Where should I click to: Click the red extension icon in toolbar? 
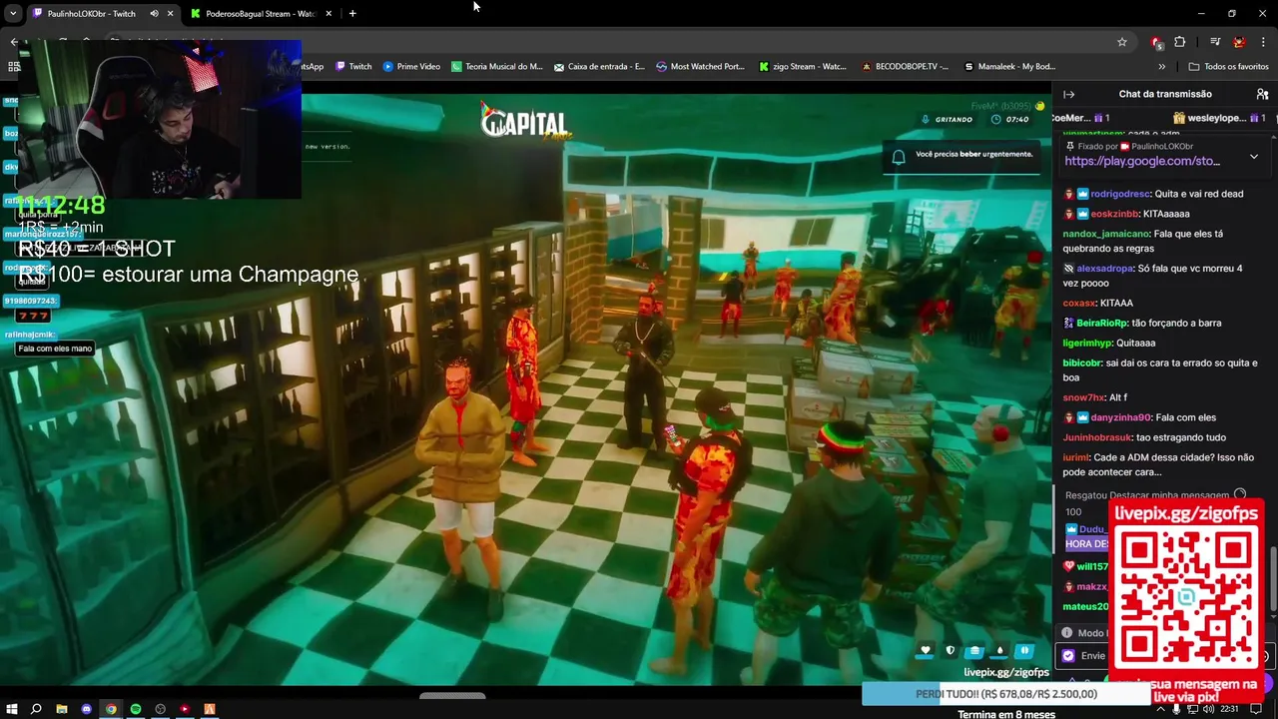[1156, 42]
